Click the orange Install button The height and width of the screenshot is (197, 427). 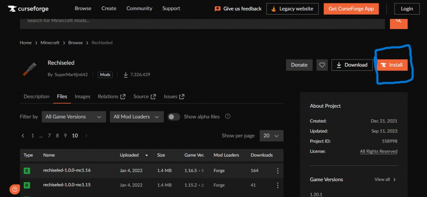point(392,65)
